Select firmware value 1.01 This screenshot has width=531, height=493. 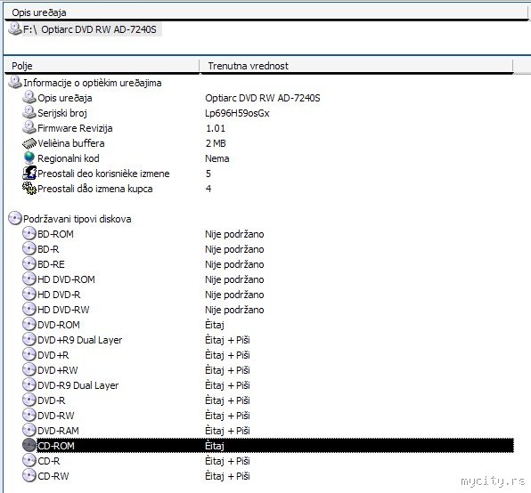(x=216, y=128)
